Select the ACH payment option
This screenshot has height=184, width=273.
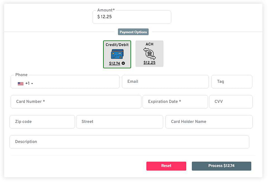point(149,54)
